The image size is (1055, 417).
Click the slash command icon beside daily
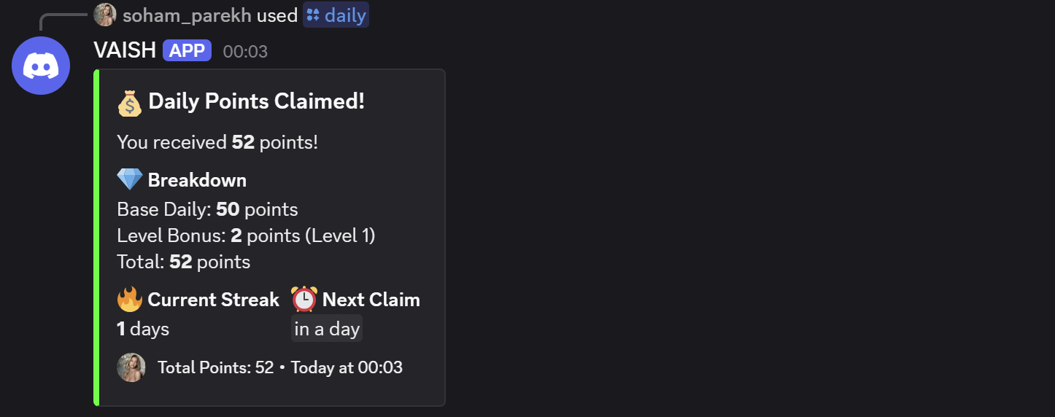314,15
